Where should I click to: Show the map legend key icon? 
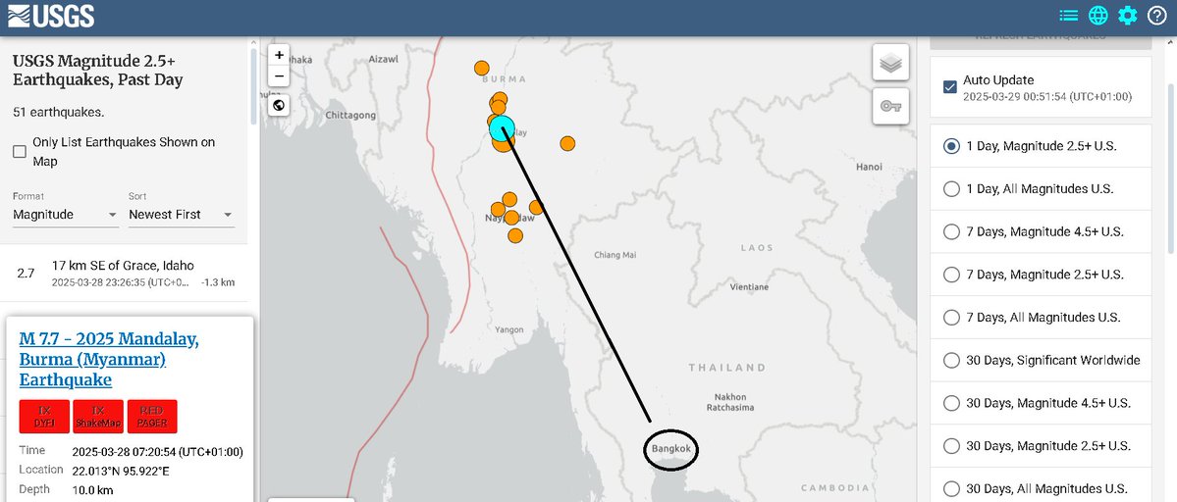click(891, 107)
